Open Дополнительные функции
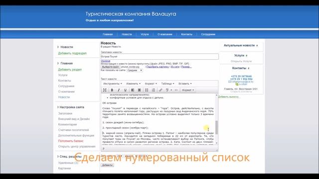This screenshot has height=179, width=319. pyautogui.click(x=76, y=135)
